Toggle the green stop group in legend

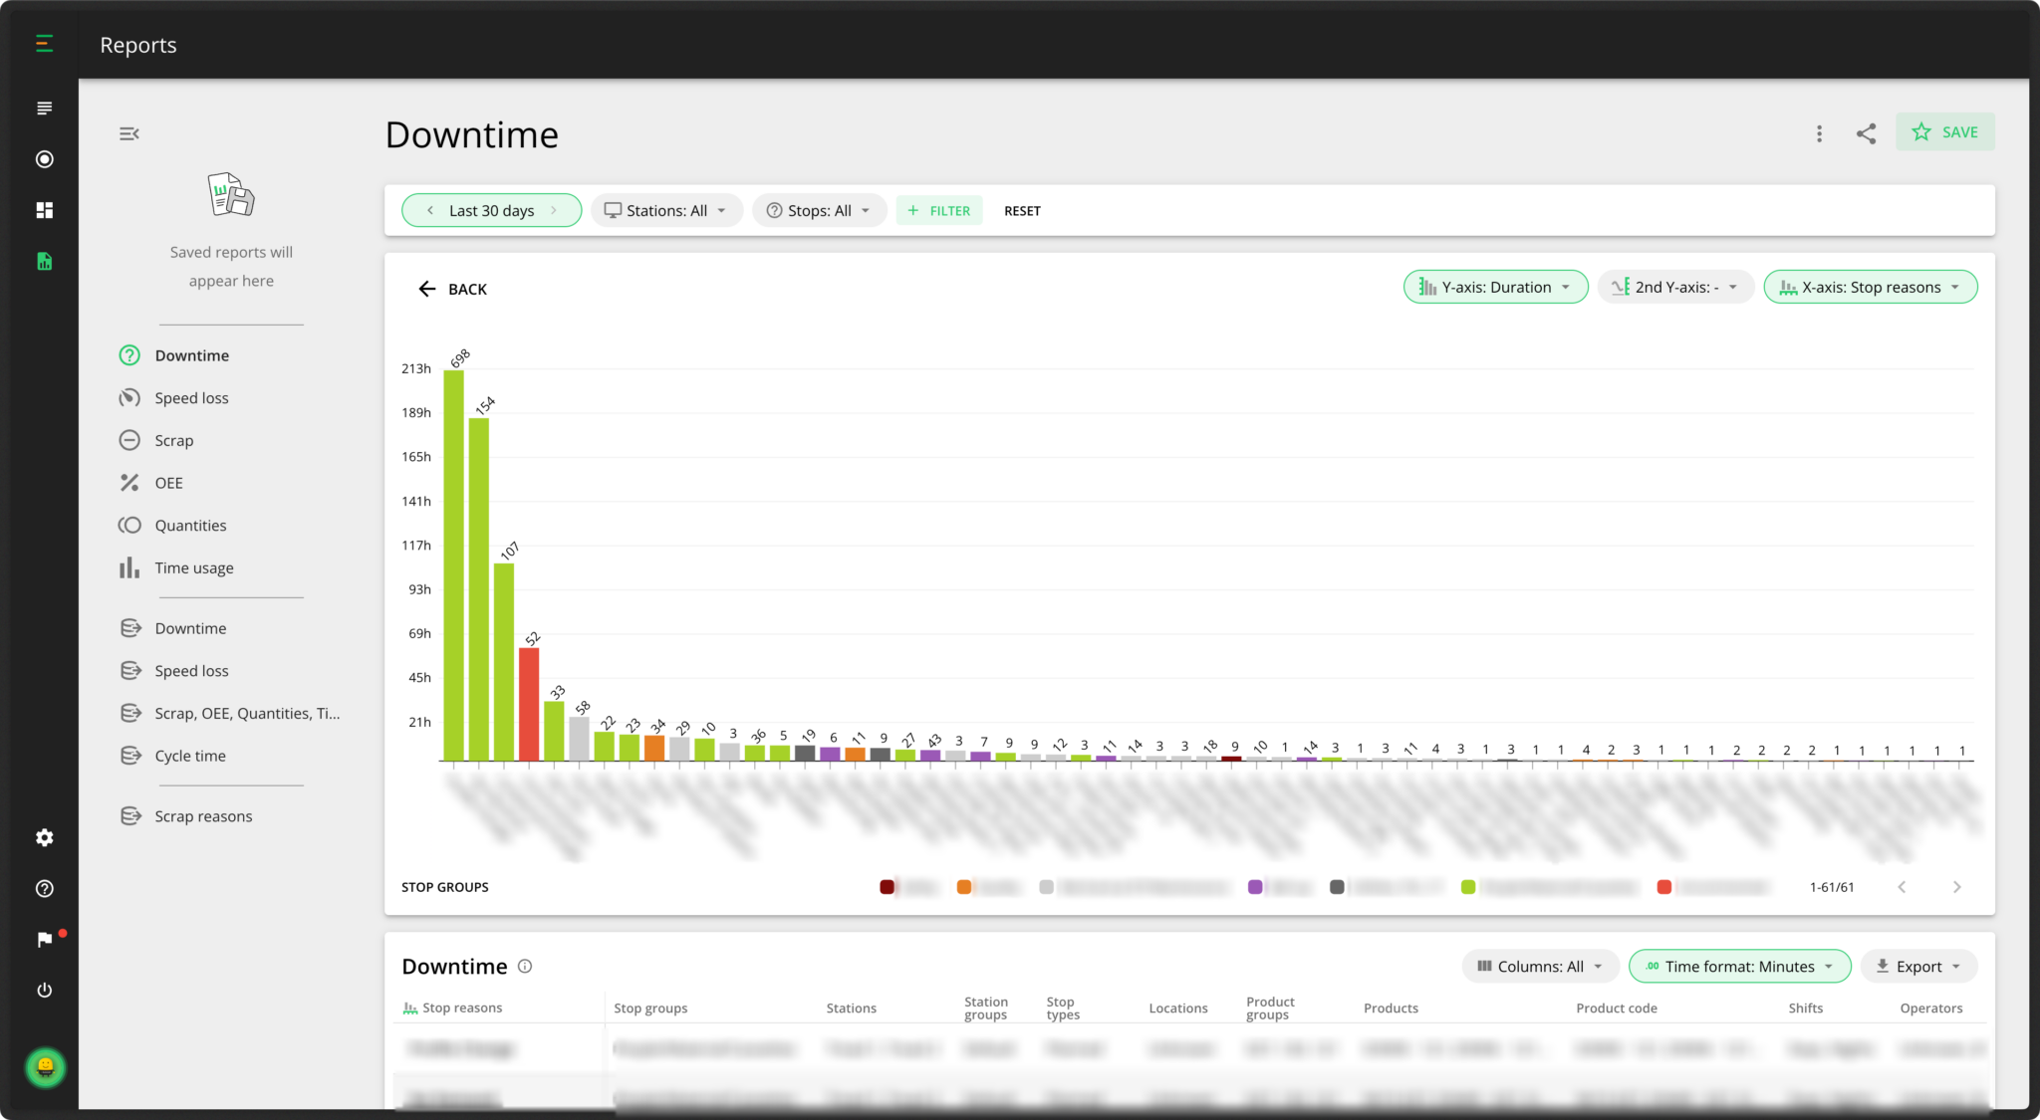(1467, 886)
